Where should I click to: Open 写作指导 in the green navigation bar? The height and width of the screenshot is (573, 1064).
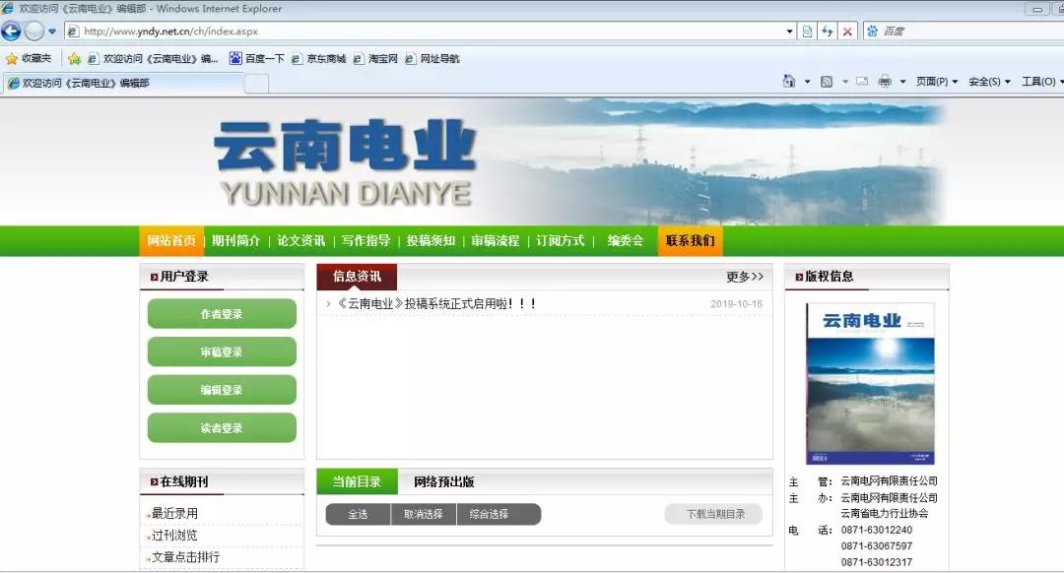pos(366,241)
